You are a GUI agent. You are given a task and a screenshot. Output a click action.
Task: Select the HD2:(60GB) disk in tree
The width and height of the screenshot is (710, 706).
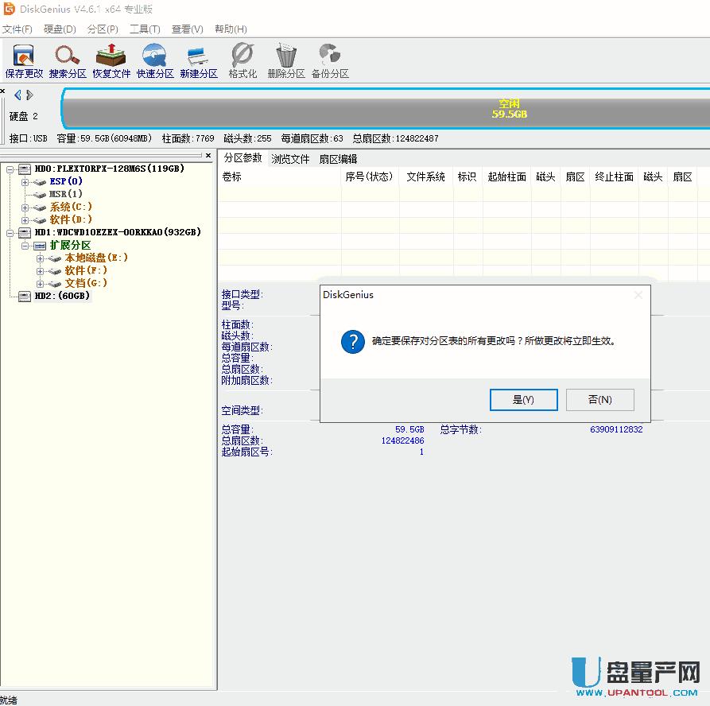(x=62, y=296)
